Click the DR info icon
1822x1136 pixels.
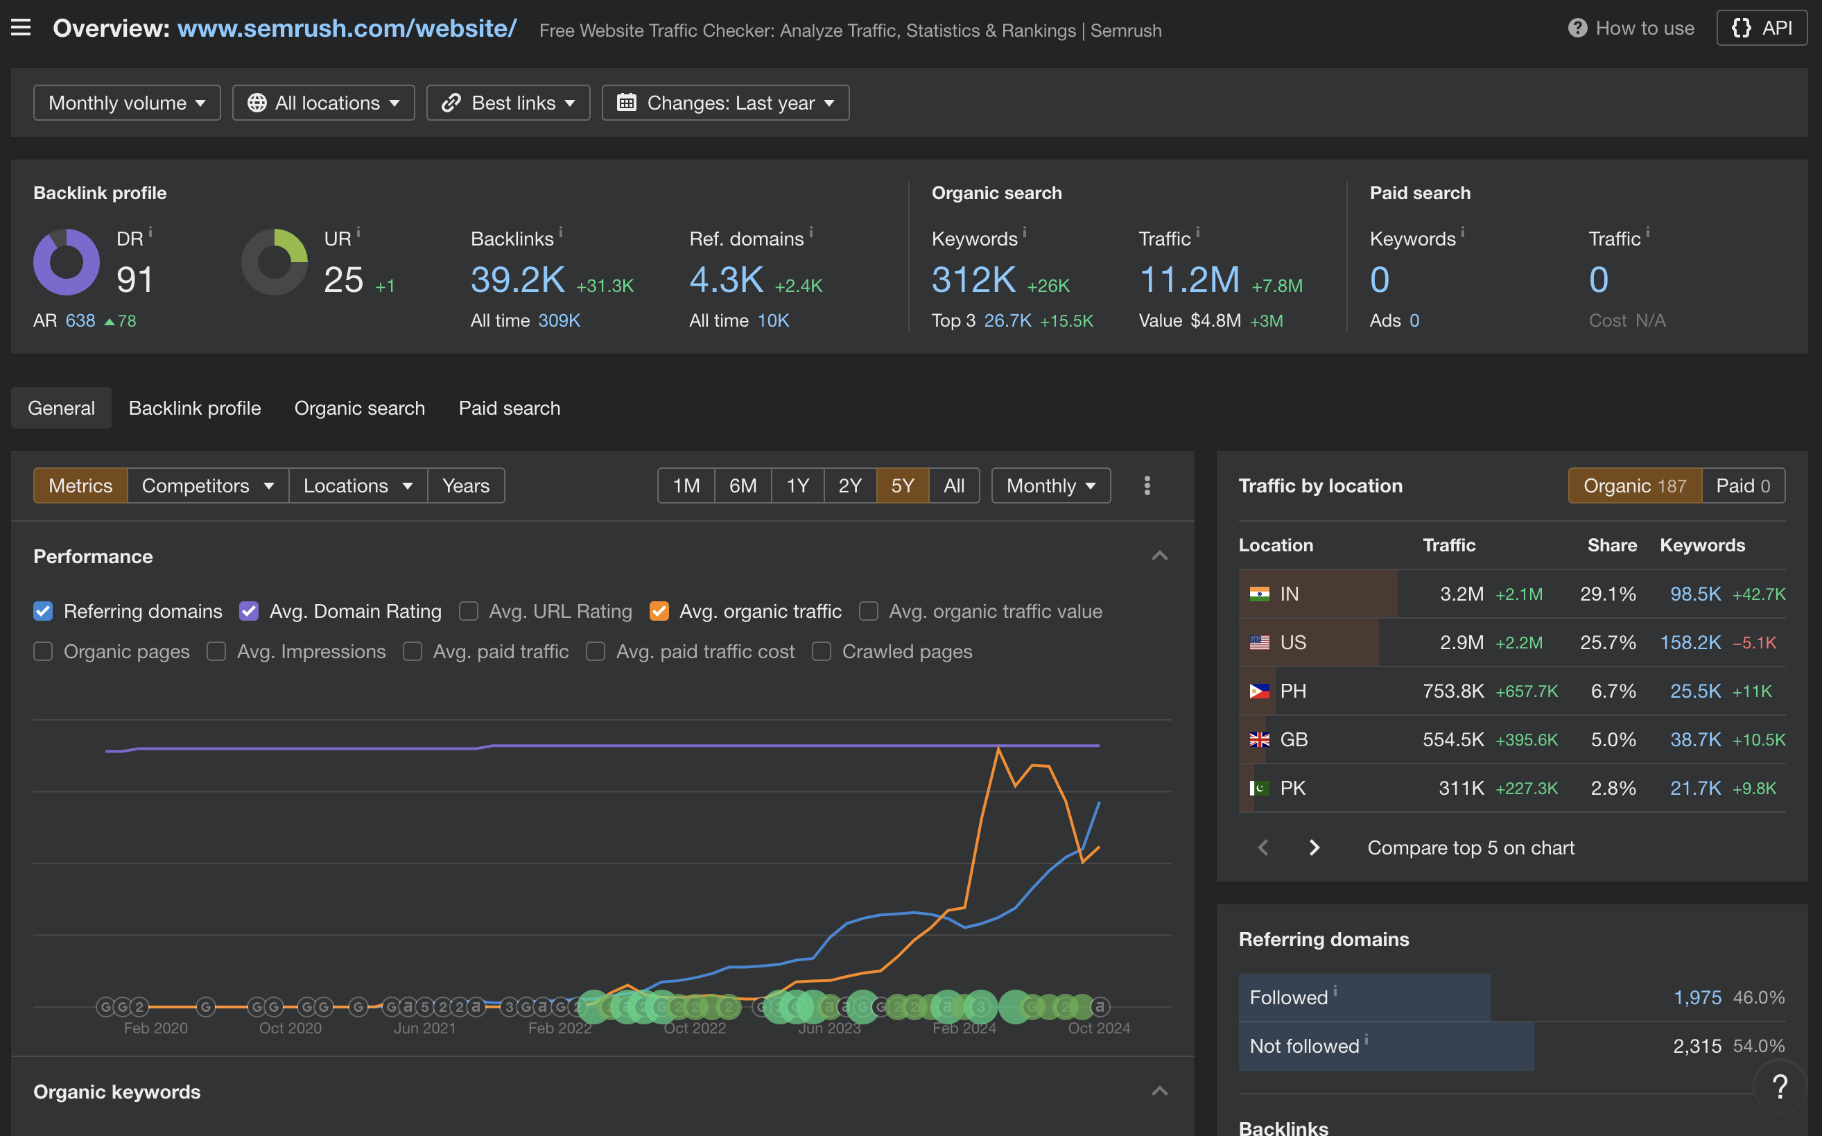[x=150, y=232]
